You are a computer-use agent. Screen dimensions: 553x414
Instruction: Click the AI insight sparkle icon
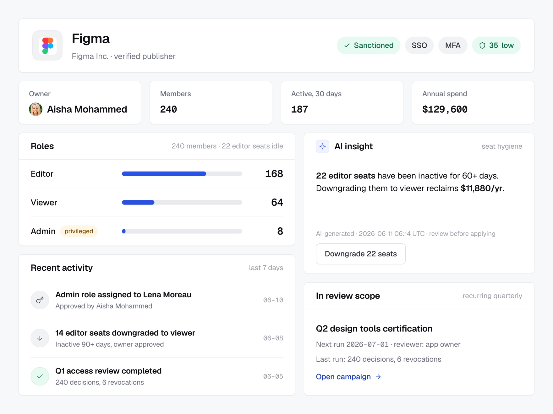tap(322, 146)
